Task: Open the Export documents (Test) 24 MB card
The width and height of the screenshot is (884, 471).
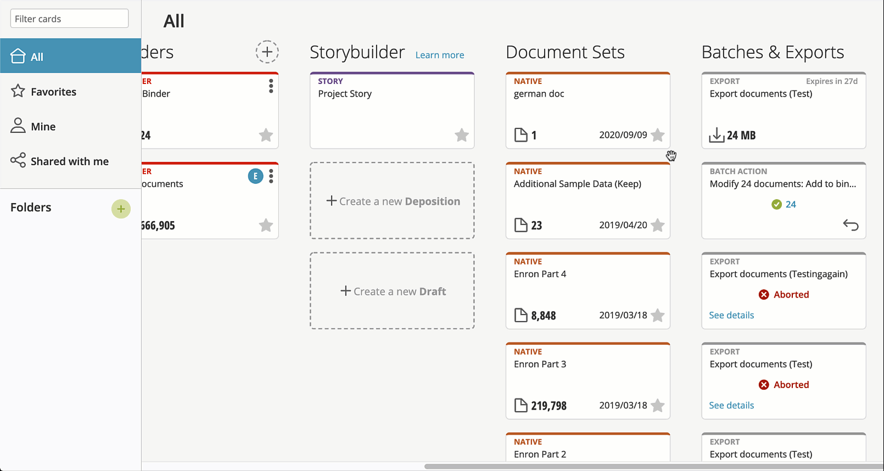Action: tap(784, 110)
